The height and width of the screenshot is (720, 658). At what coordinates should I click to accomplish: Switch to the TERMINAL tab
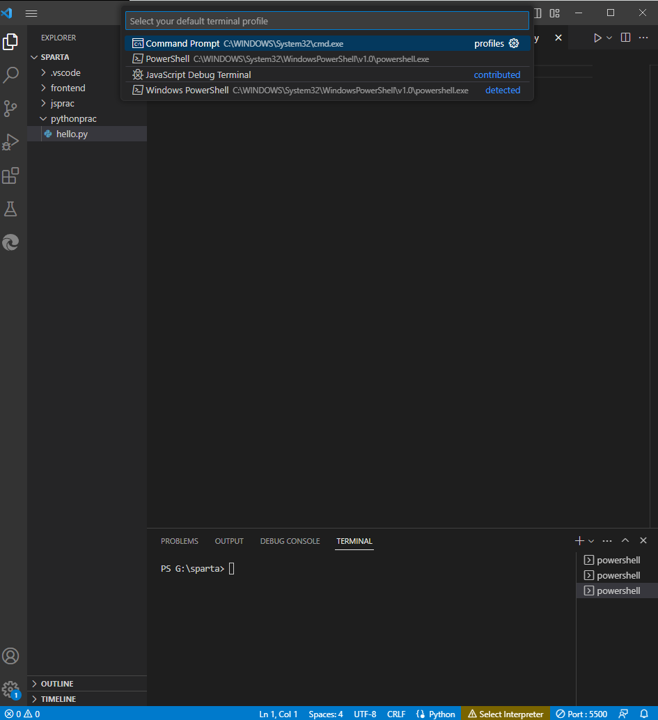[354, 541]
